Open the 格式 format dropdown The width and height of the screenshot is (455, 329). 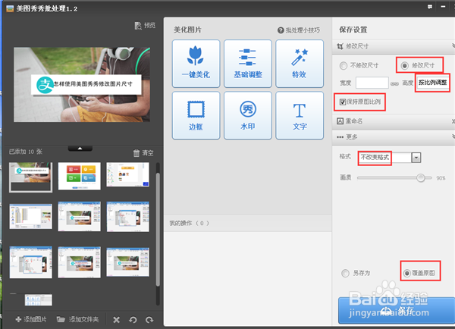pyautogui.click(x=416, y=158)
